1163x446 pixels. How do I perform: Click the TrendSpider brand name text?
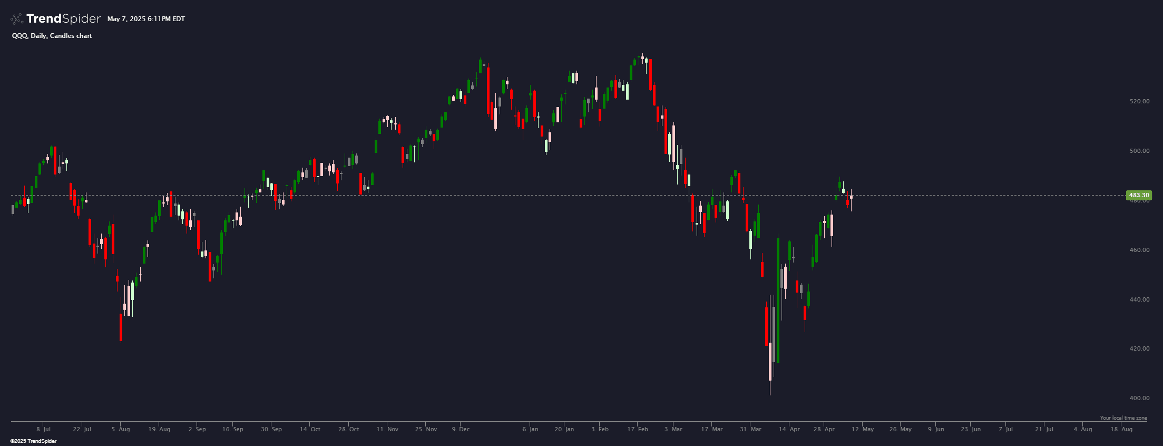click(x=63, y=19)
